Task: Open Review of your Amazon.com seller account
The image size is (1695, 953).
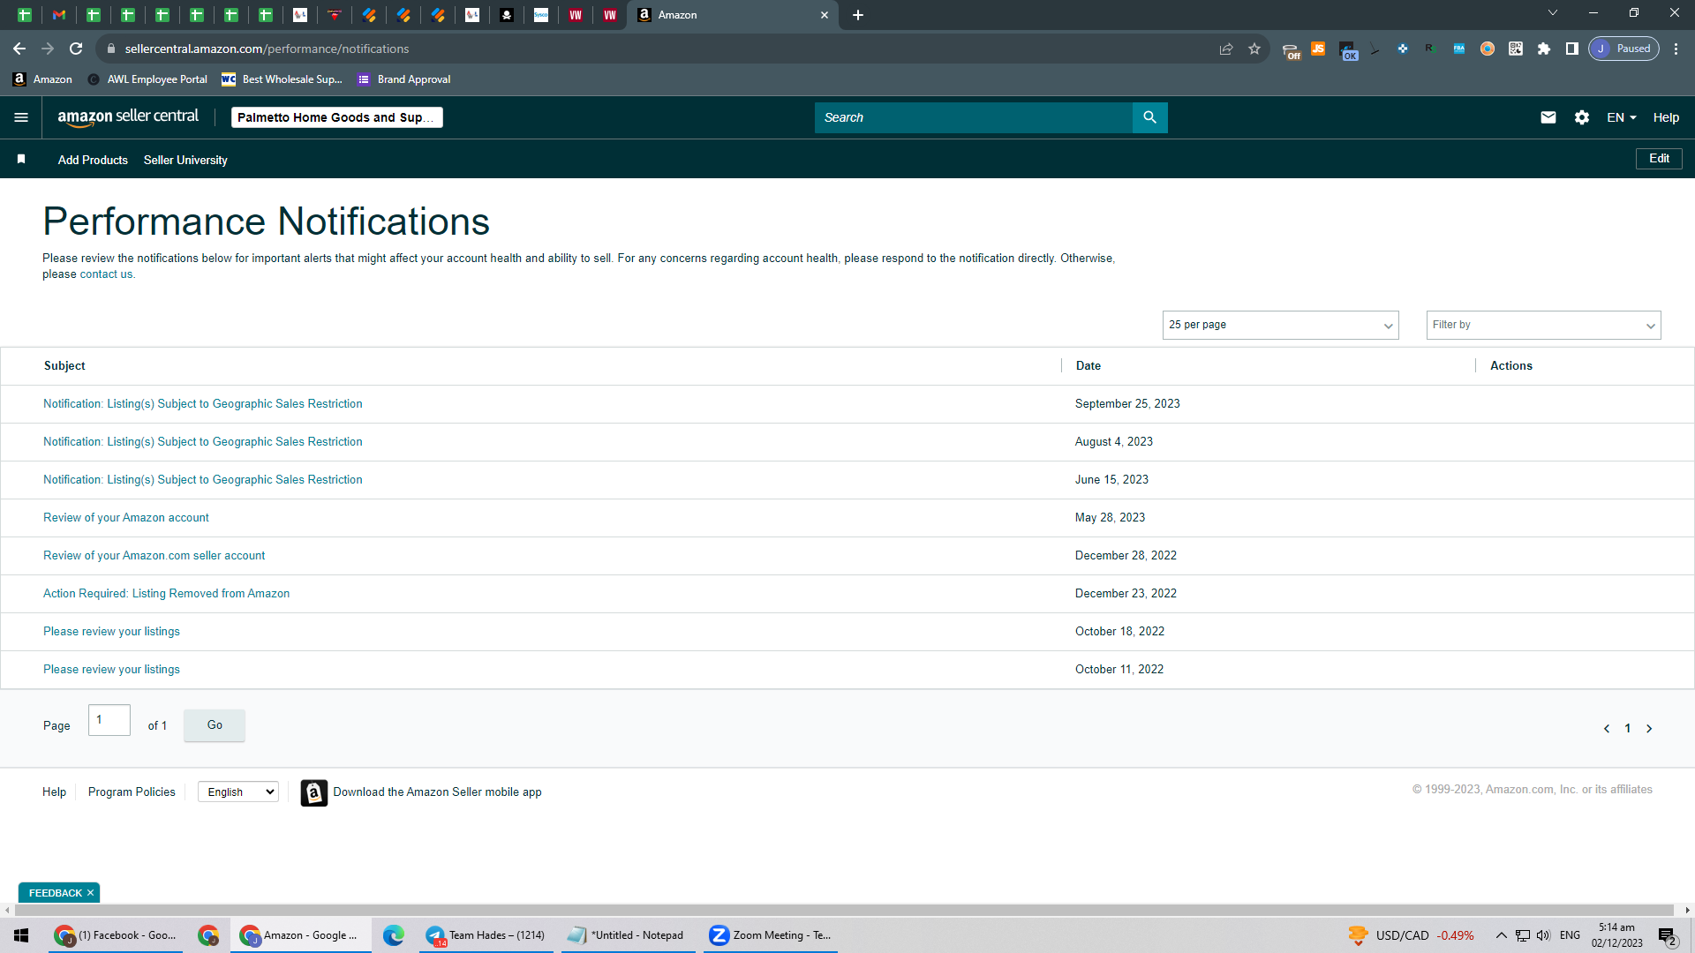Action: (x=154, y=556)
